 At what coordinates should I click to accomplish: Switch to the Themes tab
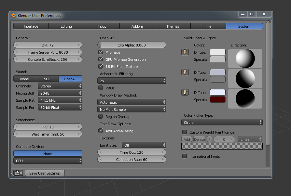(x=173, y=26)
